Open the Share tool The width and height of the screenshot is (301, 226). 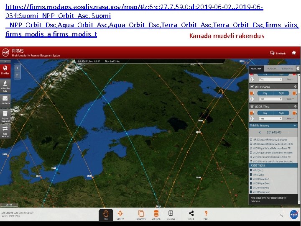[191, 215]
